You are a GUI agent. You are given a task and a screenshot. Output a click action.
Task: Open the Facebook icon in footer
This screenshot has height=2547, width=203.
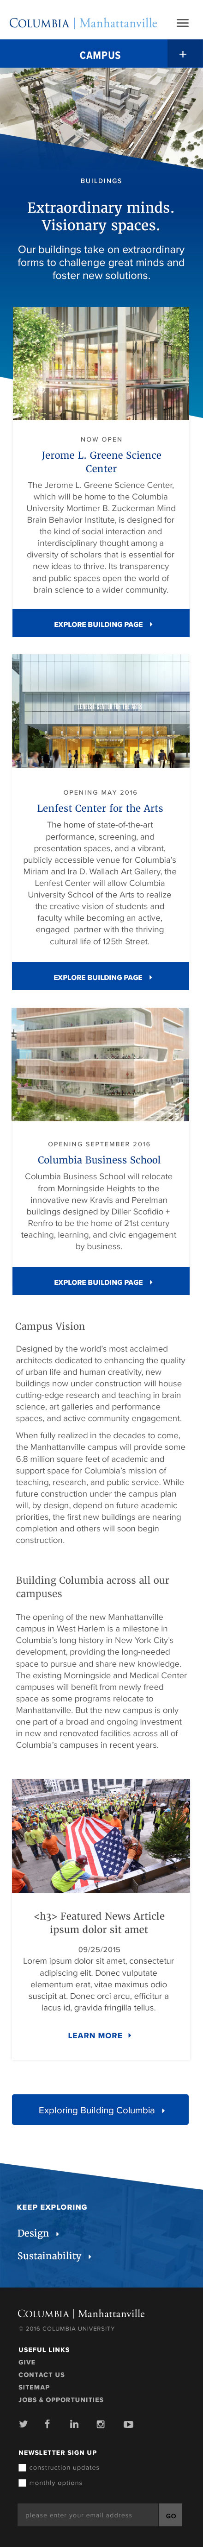click(x=46, y=2423)
